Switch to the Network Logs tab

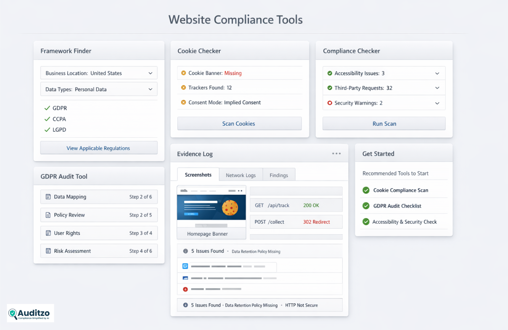(x=241, y=175)
